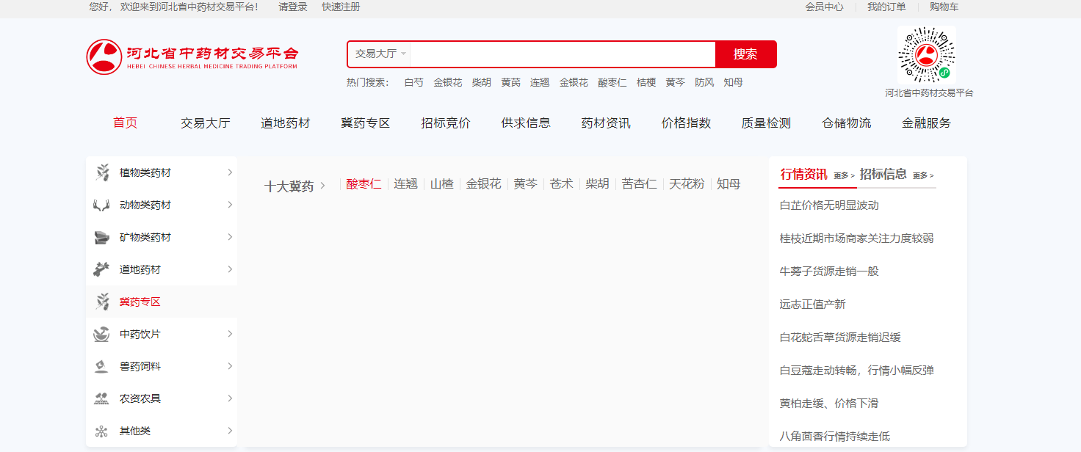This screenshot has width=1081, height=452.
Task: Expand the 植物类药材 submenu arrow
Action: pyautogui.click(x=230, y=172)
